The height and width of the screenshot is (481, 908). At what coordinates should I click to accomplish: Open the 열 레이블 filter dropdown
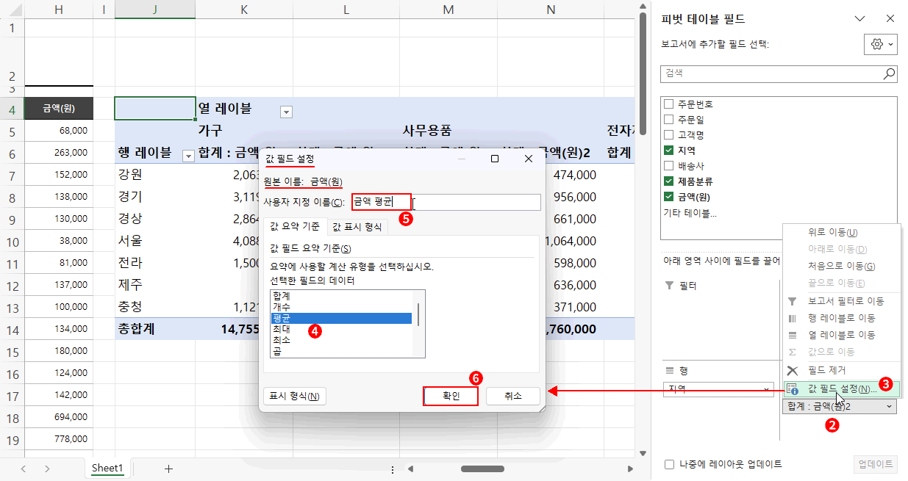(x=285, y=112)
